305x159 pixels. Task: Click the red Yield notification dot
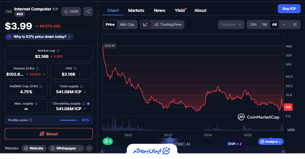[x=186, y=9]
